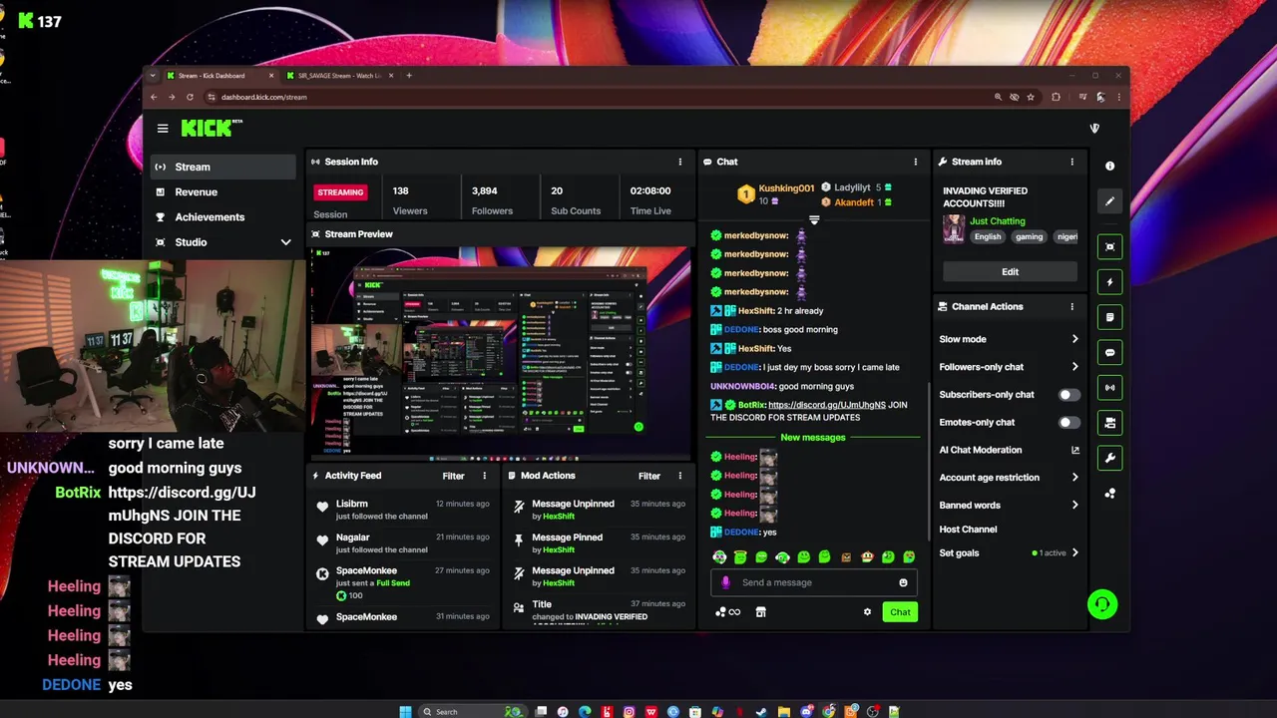Select Stream in the left sidebar
Viewport: 1277px width, 718px height.
(x=223, y=167)
